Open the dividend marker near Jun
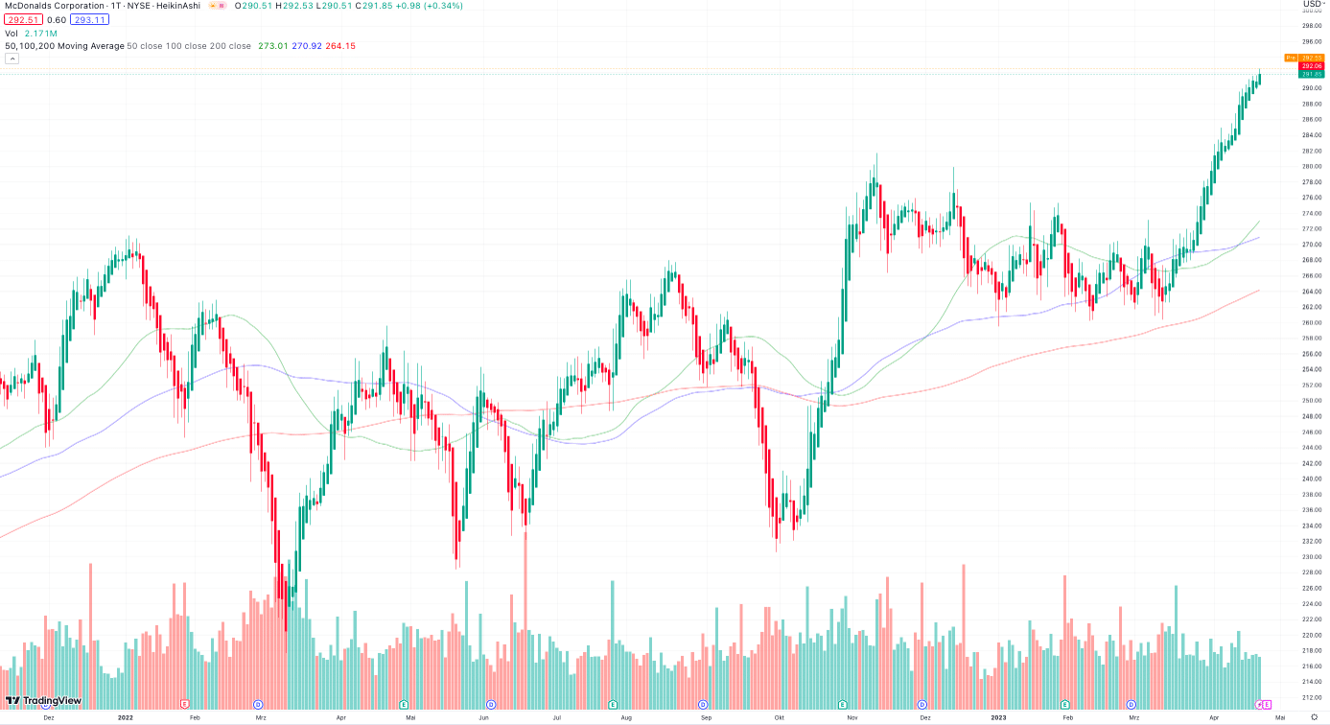 tap(491, 704)
